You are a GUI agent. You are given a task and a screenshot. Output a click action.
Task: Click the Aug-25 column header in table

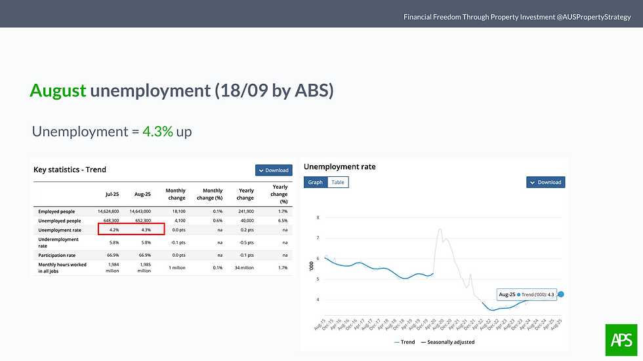point(143,195)
